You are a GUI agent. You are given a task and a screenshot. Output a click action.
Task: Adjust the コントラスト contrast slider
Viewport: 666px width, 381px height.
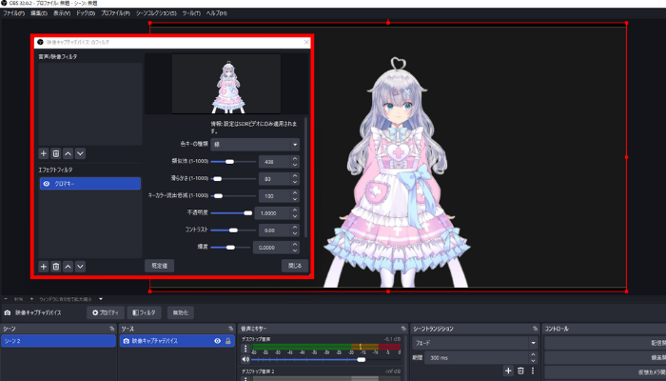pos(233,231)
